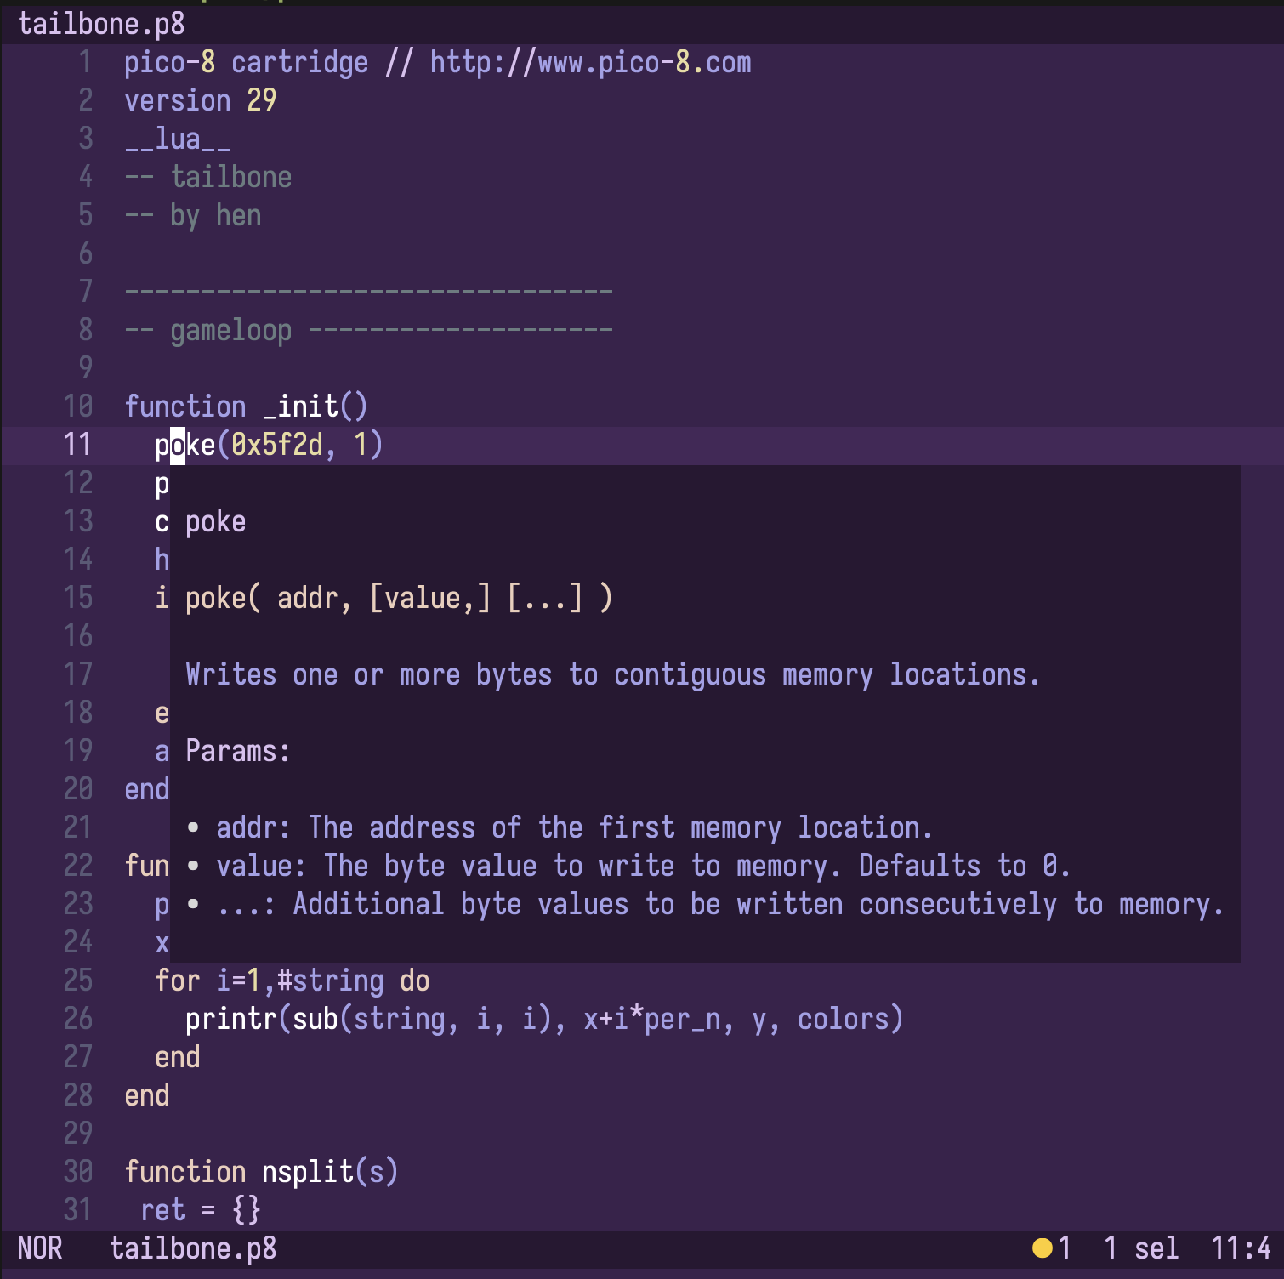Screen dimensions: 1284x1279
Task: Click "ret = {}" on line 31
Action: (x=204, y=1209)
